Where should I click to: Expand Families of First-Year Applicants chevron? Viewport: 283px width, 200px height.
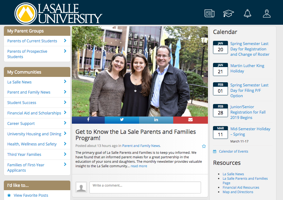click(65, 165)
